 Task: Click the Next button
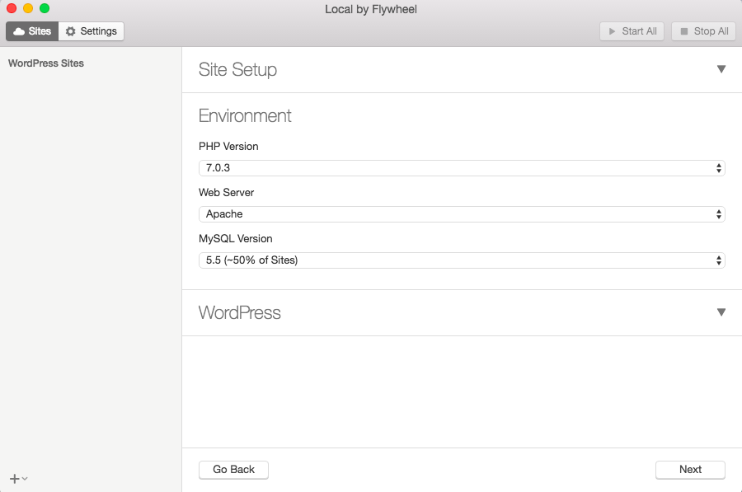pos(690,470)
